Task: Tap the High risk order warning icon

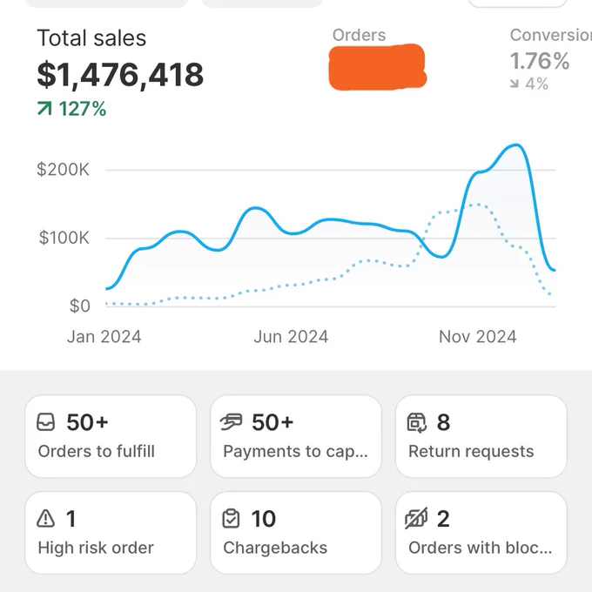Action: point(45,518)
